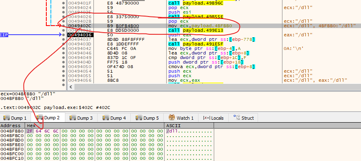This screenshot has height=161, width=361.
Task: Click the Hex column header in dump
Action: coord(95,125)
